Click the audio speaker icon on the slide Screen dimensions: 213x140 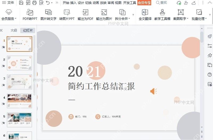pyautogui.click(x=154, y=91)
